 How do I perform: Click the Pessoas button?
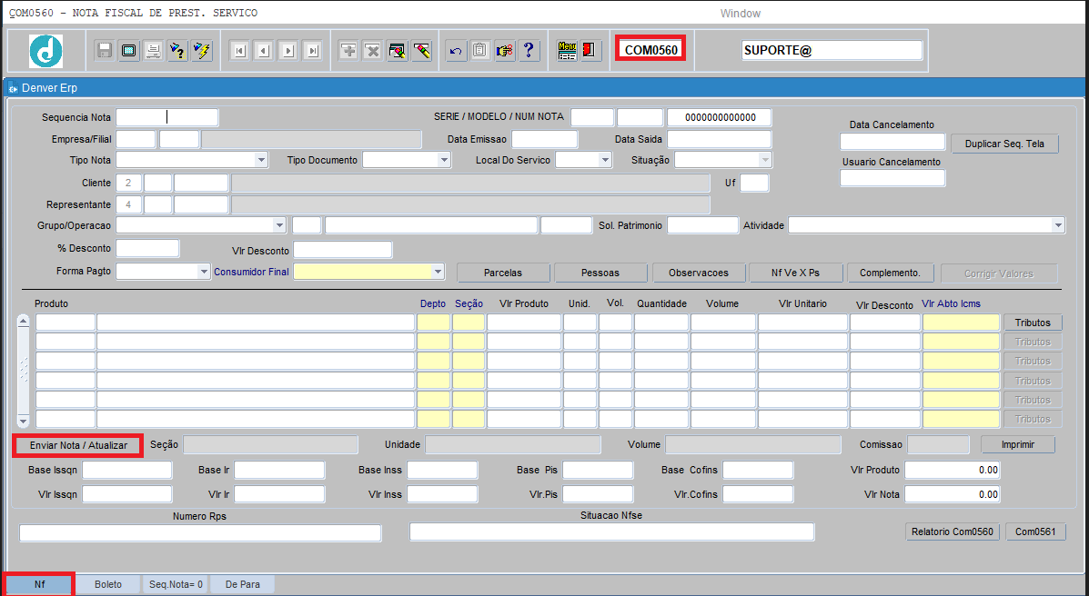[x=600, y=273]
